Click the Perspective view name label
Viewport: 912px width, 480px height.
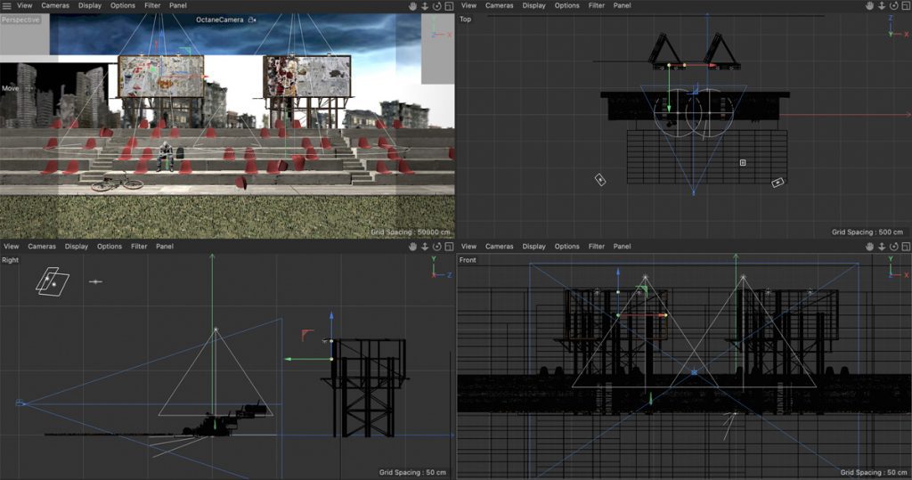20,20
